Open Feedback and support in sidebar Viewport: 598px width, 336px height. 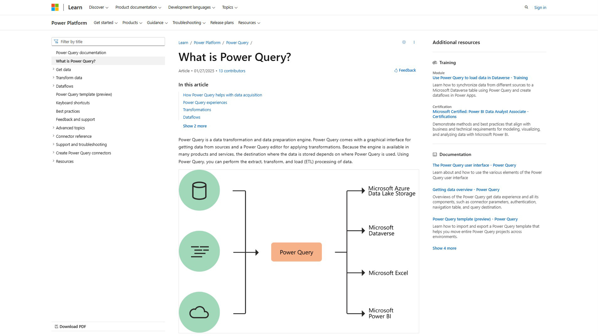(x=75, y=119)
